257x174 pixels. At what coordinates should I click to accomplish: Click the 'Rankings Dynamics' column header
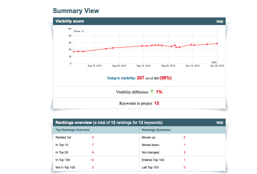tap(156, 130)
